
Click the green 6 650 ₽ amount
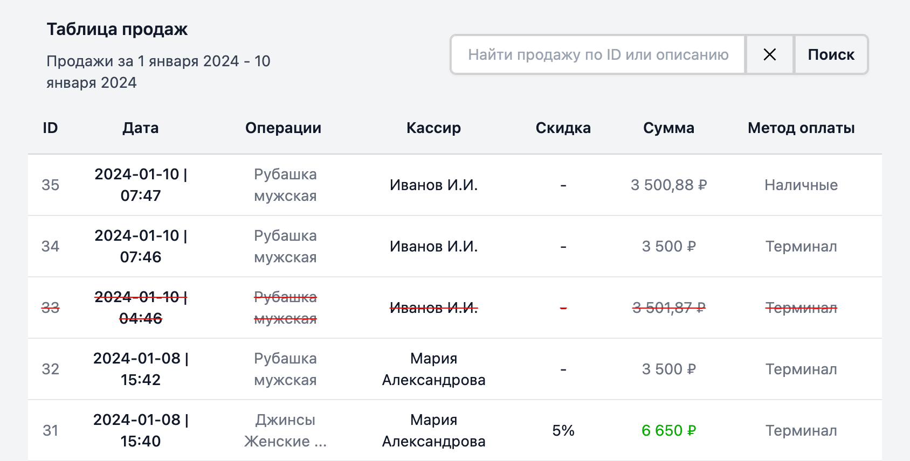pyautogui.click(x=668, y=431)
